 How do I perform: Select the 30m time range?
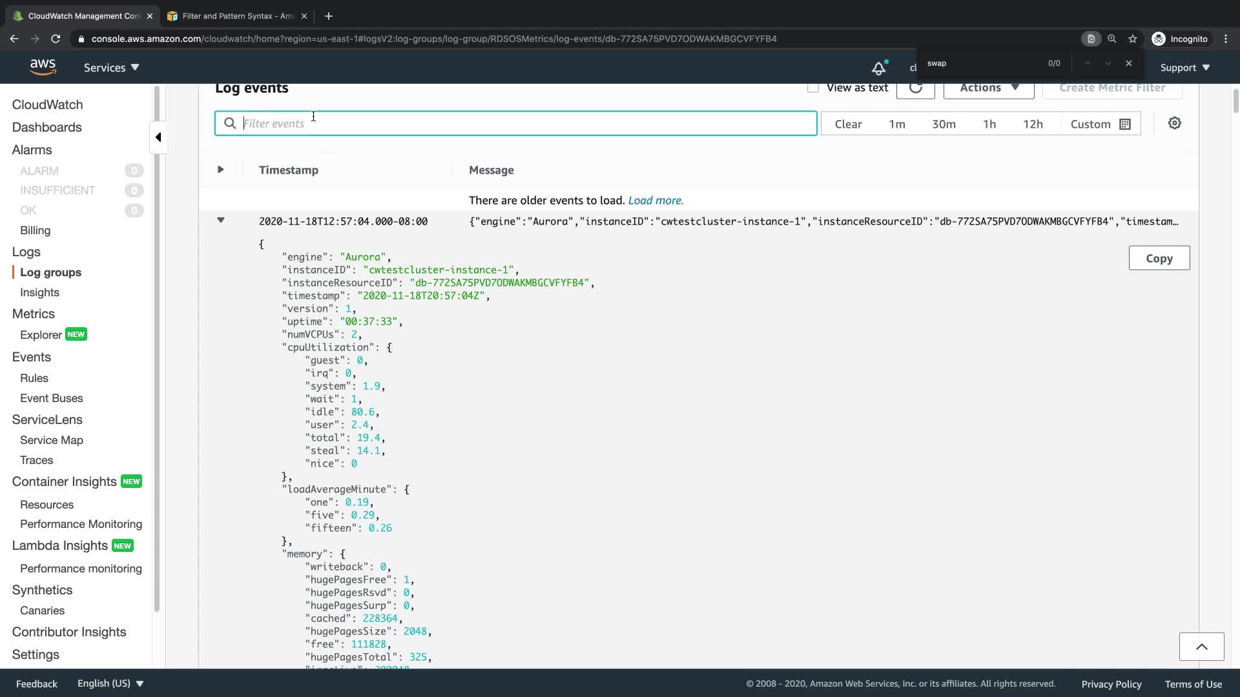coord(943,124)
